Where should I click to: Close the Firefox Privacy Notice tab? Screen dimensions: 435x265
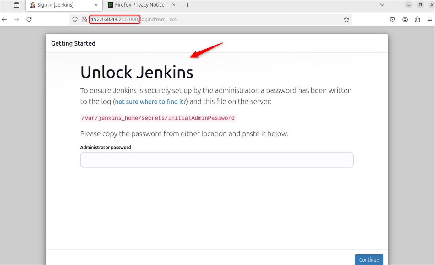174,5
